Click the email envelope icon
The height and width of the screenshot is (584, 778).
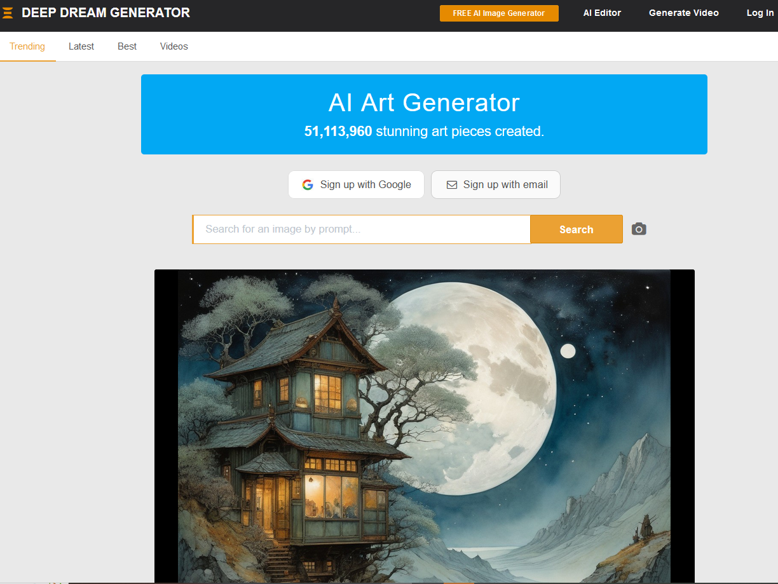point(452,185)
